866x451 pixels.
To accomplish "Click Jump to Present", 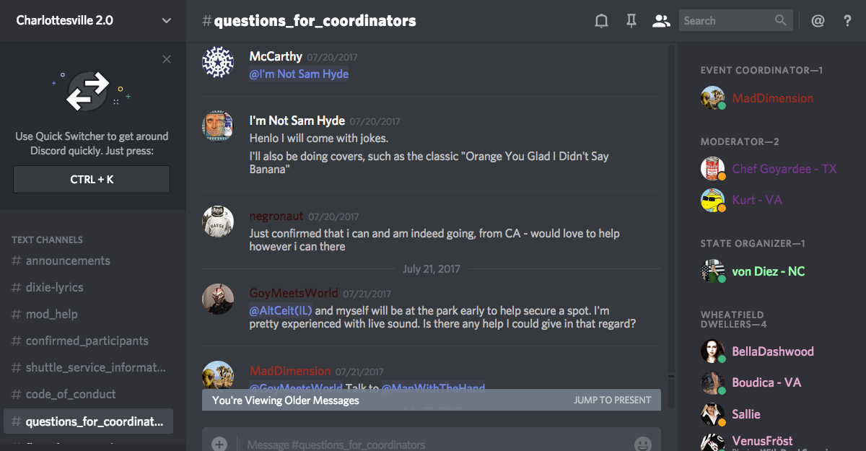I will click(x=612, y=400).
